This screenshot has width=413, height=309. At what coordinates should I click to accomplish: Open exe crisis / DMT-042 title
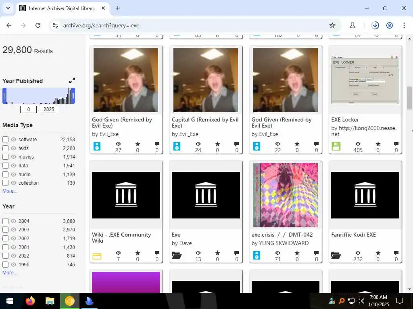click(x=282, y=235)
